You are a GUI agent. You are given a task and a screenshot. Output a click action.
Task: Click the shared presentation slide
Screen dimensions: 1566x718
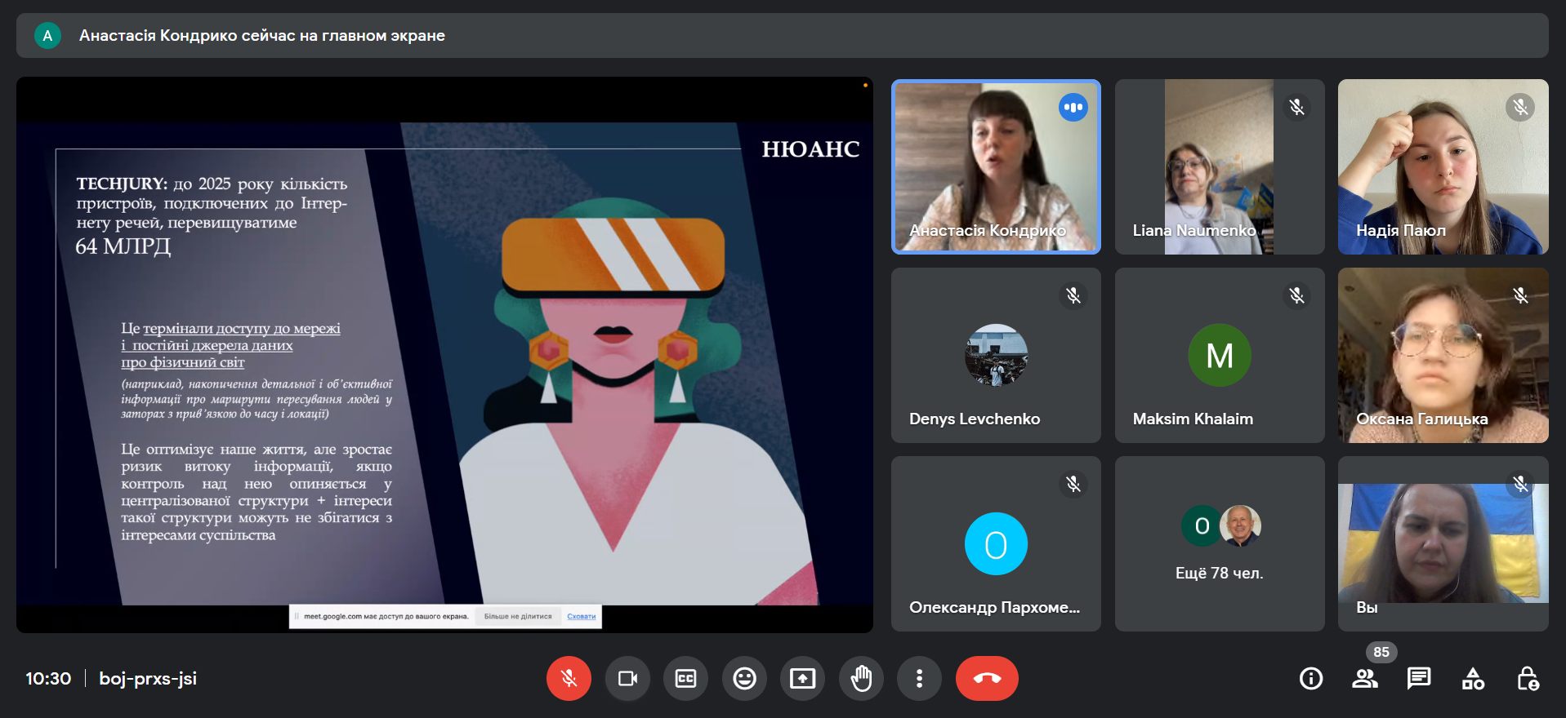[x=444, y=363]
